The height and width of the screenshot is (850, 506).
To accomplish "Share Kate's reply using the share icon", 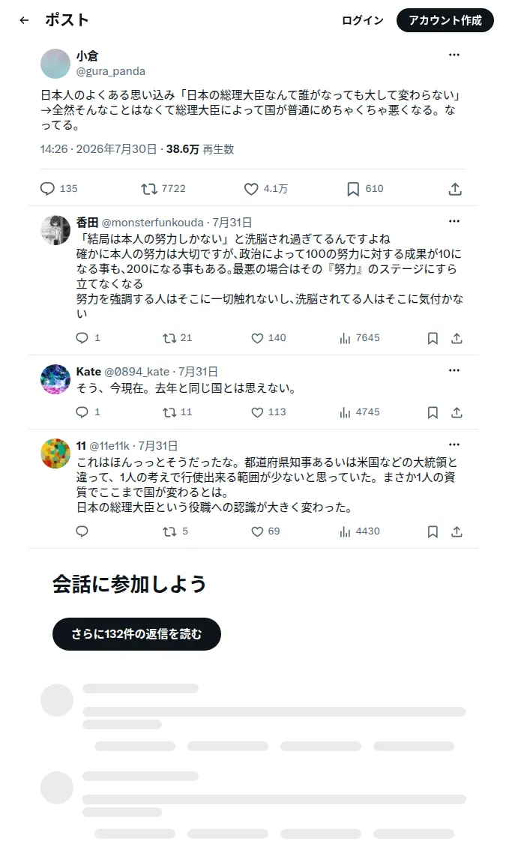I will (x=457, y=412).
